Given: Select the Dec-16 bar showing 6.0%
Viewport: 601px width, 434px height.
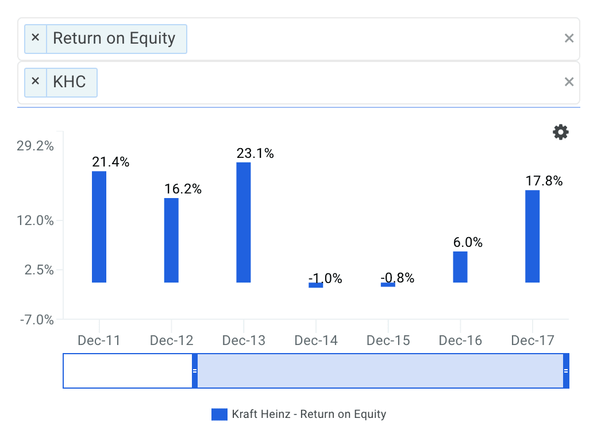Looking at the screenshot, I should pyautogui.click(x=460, y=267).
